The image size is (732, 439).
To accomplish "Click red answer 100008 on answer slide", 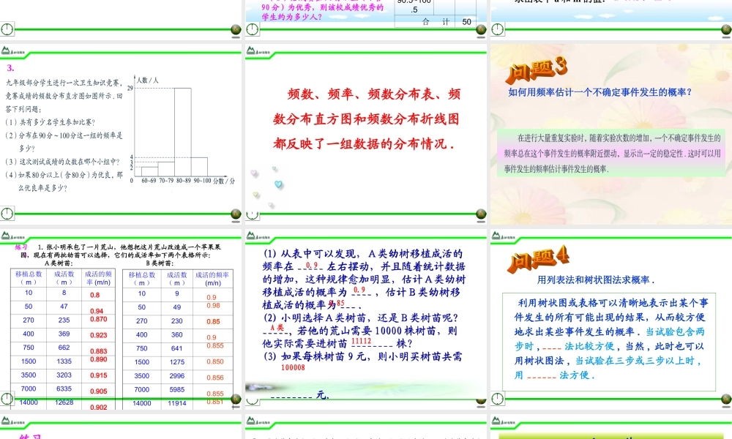I will tap(294, 367).
